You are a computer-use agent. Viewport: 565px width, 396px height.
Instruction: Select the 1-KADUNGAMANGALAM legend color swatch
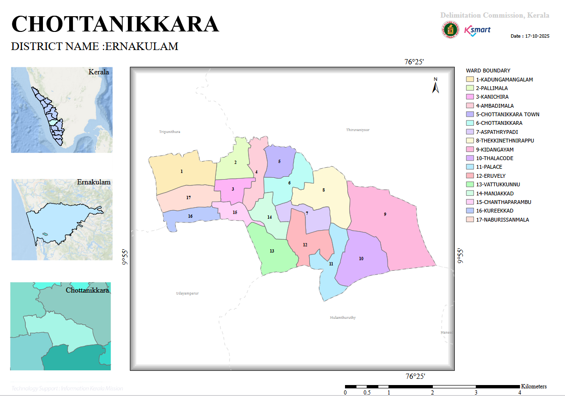470,80
